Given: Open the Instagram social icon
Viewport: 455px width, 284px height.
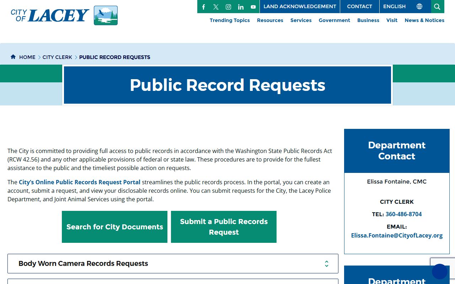Looking at the screenshot, I should [229, 7].
